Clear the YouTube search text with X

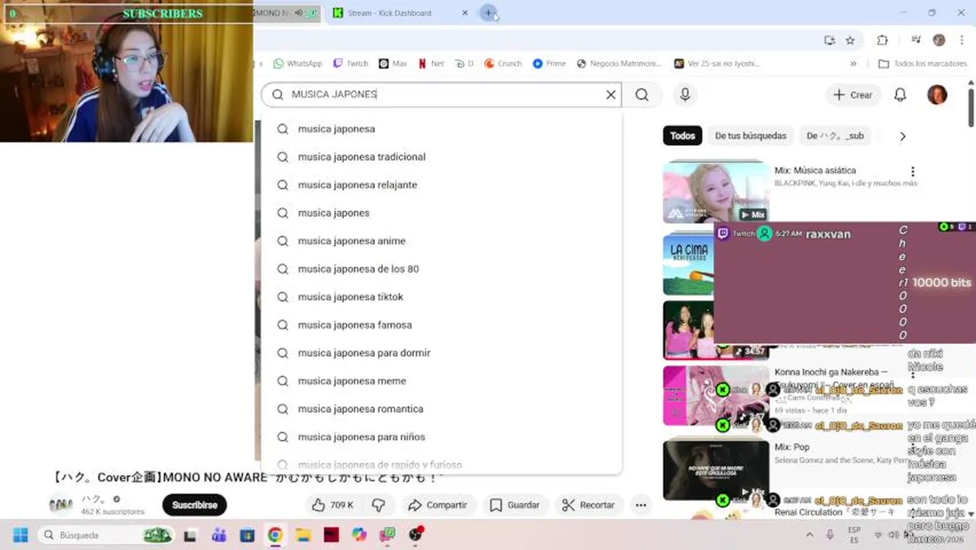click(611, 95)
